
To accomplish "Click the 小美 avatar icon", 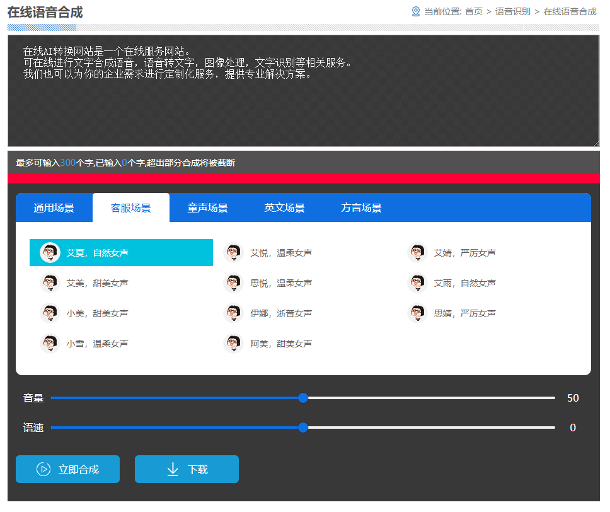I will tap(50, 313).
